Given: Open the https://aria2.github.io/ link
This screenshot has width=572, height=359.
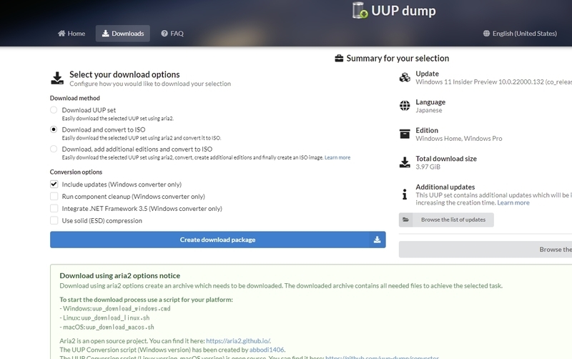Looking at the screenshot, I should pyautogui.click(x=238, y=340).
